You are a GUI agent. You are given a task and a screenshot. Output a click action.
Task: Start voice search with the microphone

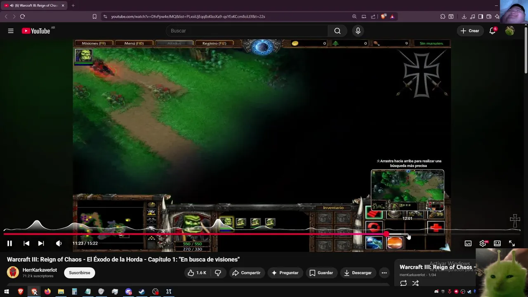(x=358, y=31)
